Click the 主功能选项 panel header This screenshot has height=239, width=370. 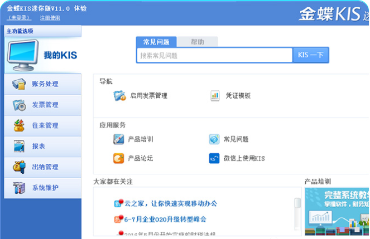43,31
